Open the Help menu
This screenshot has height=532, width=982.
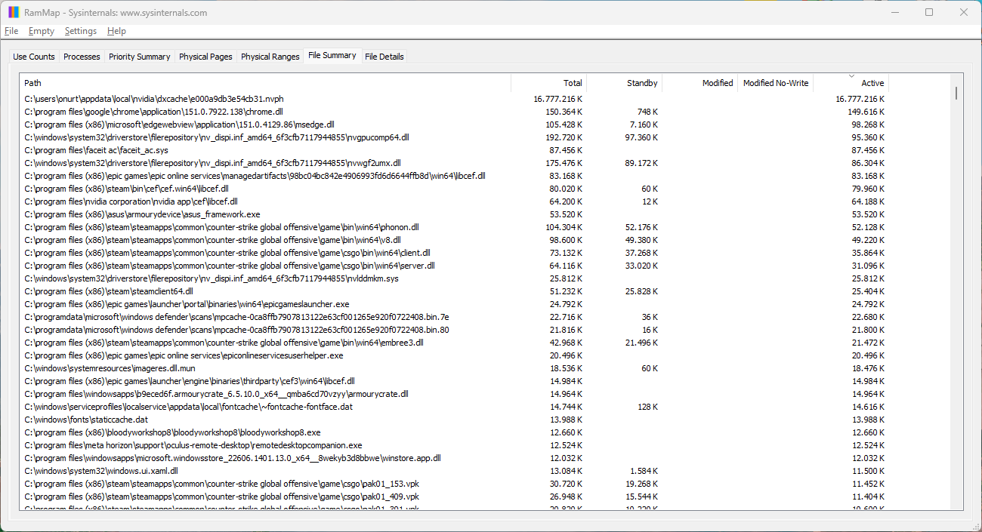click(x=116, y=31)
